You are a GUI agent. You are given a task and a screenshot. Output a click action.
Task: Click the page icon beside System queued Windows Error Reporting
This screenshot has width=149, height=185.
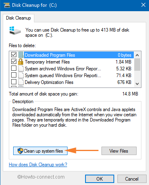click(x=21, y=75)
